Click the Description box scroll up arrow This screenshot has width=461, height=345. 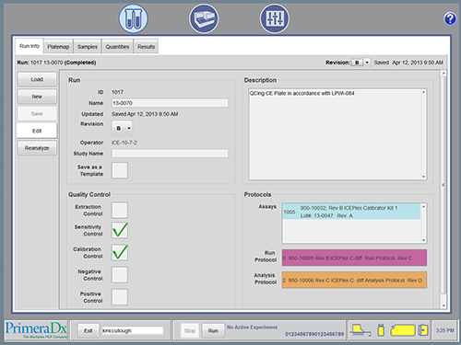[423, 92]
